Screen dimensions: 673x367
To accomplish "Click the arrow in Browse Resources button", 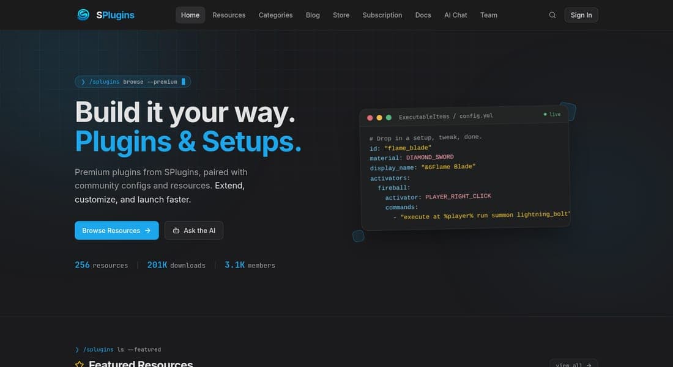I will pos(147,230).
